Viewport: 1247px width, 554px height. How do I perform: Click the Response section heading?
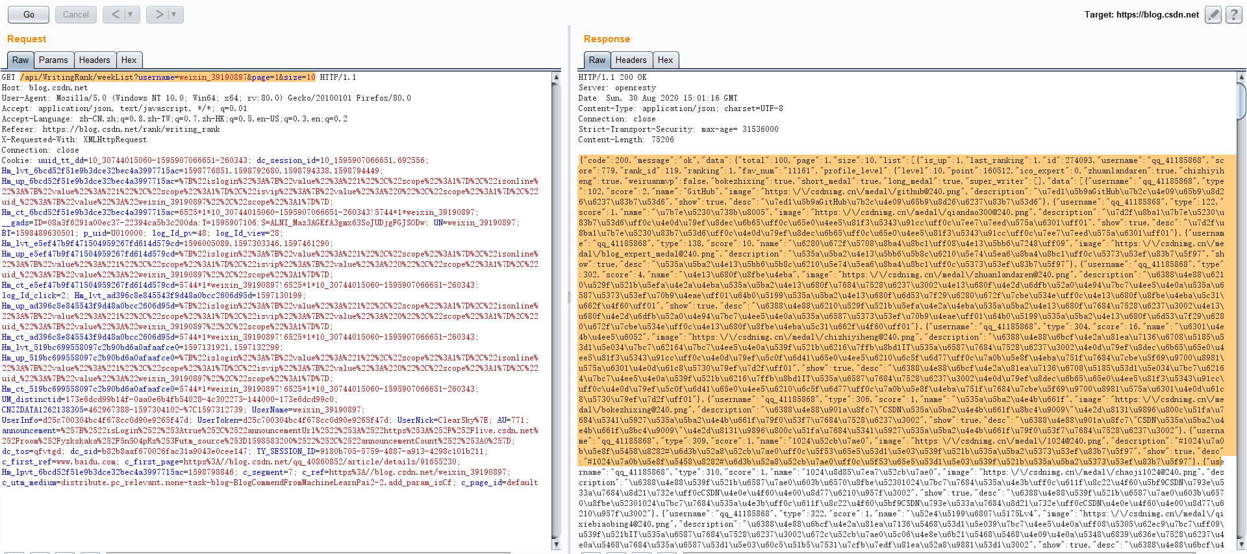(607, 39)
